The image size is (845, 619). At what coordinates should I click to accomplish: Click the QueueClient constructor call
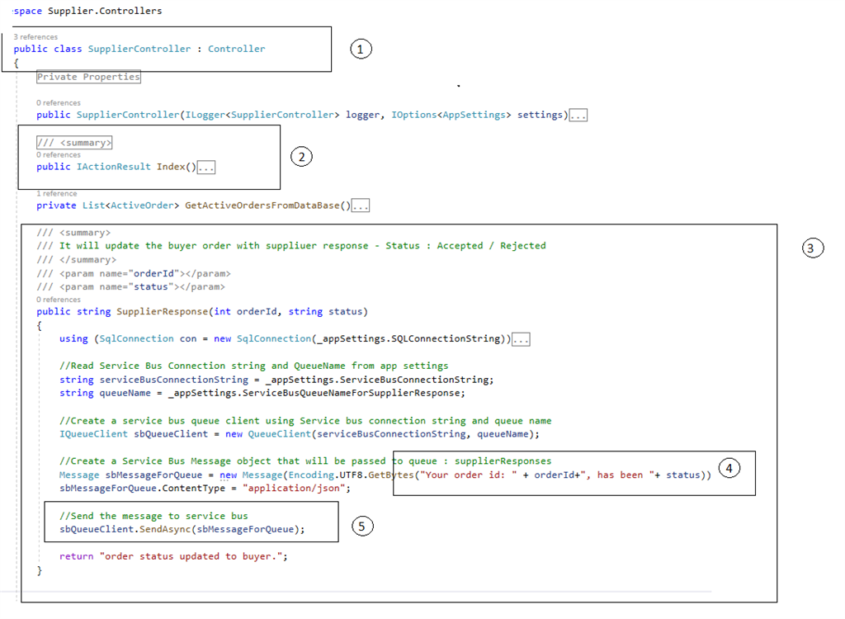(x=280, y=434)
